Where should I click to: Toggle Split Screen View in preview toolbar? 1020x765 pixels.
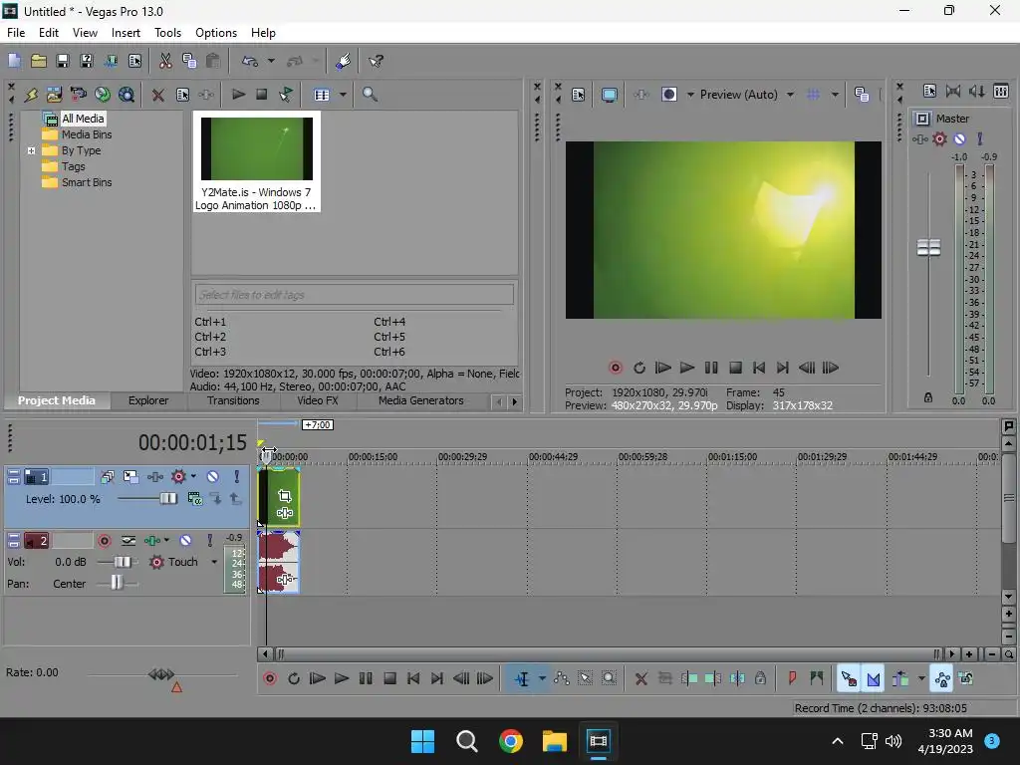click(668, 95)
